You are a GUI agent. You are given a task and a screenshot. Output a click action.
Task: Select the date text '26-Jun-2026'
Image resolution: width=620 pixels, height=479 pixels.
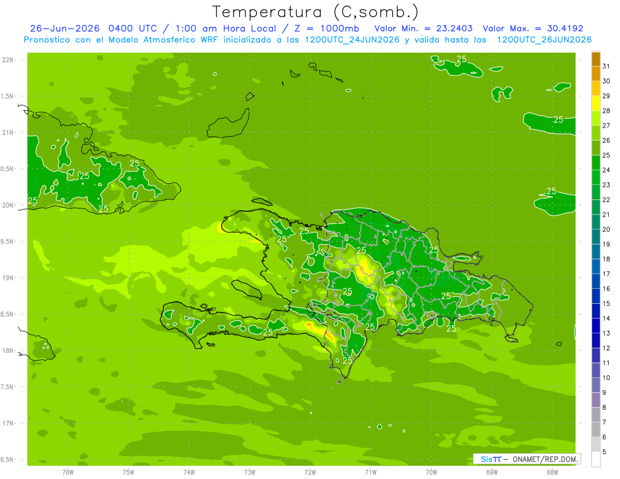pos(65,28)
